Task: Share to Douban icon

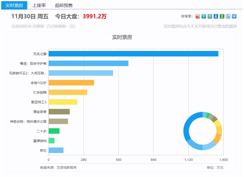Action: click(x=222, y=17)
